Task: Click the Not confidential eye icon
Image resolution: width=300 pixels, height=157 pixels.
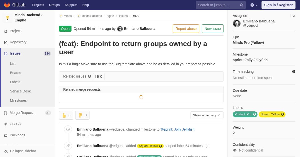Action: coord(235,150)
